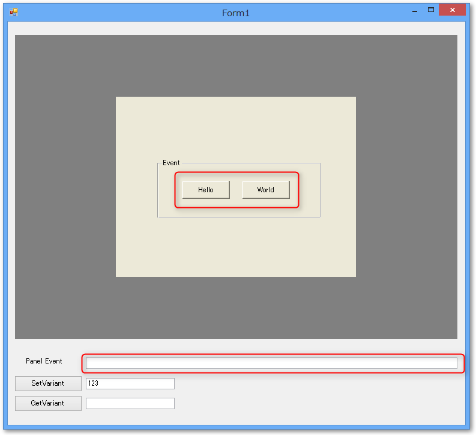This screenshot has height=435, width=476.
Task: Click the gap between Hello and World buttons
Action: click(x=236, y=190)
